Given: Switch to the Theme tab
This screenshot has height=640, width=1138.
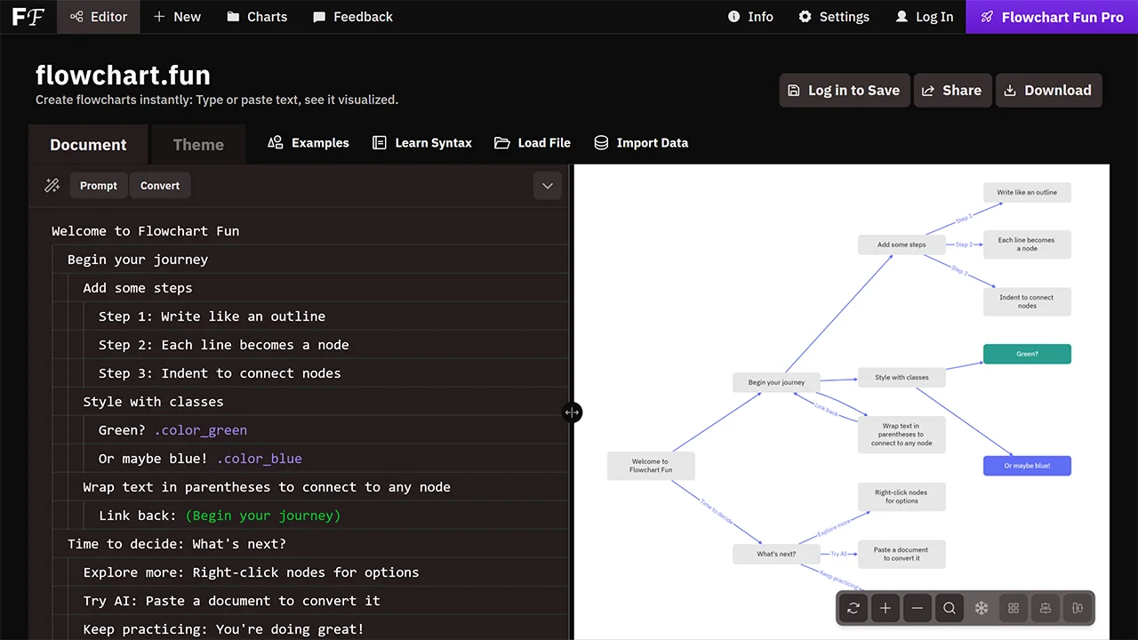Looking at the screenshot, I should tap(198, 144).
